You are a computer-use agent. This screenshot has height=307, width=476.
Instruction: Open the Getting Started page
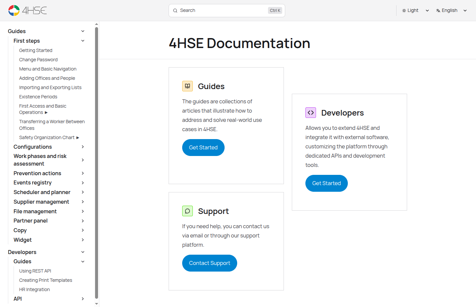coord(36,50)
